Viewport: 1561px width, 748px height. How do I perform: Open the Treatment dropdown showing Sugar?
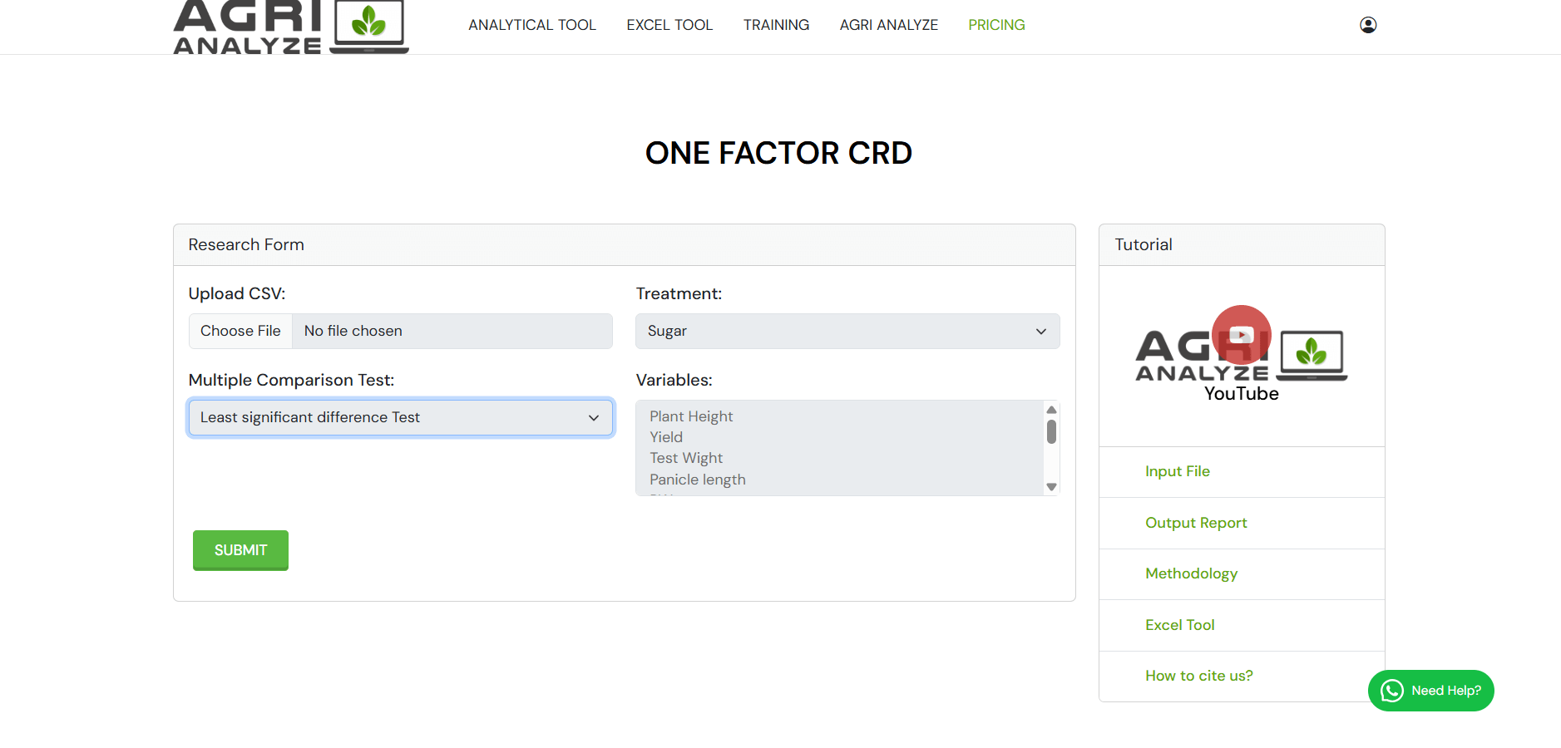coord(847,331)
